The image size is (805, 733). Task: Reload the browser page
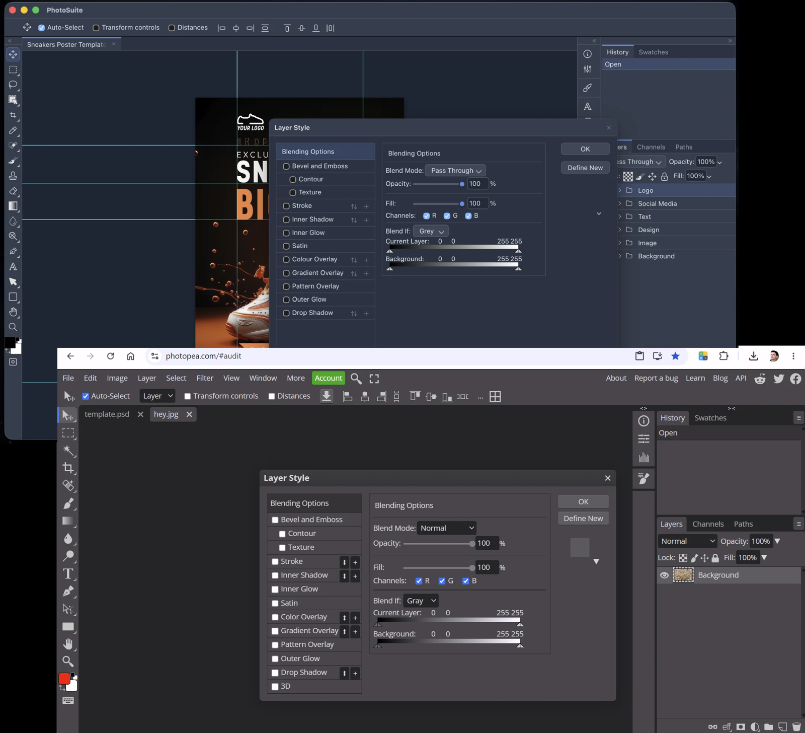pyautogui.click(x=111, y=356)
